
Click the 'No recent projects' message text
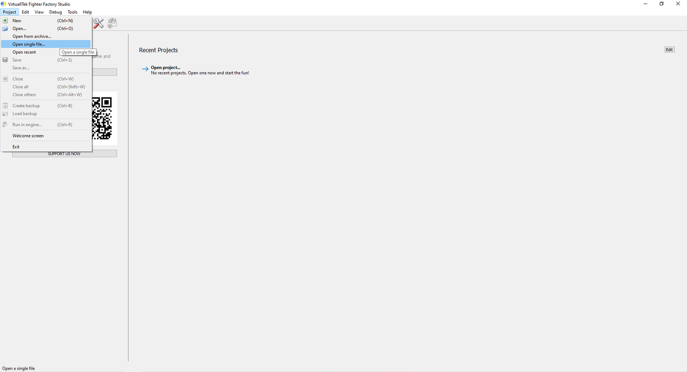(x=200, y=73)
